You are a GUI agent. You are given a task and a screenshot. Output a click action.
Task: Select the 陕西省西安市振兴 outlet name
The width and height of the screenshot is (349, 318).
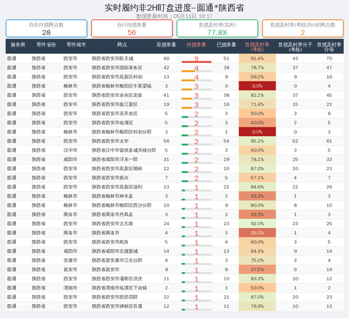(110, 178)
